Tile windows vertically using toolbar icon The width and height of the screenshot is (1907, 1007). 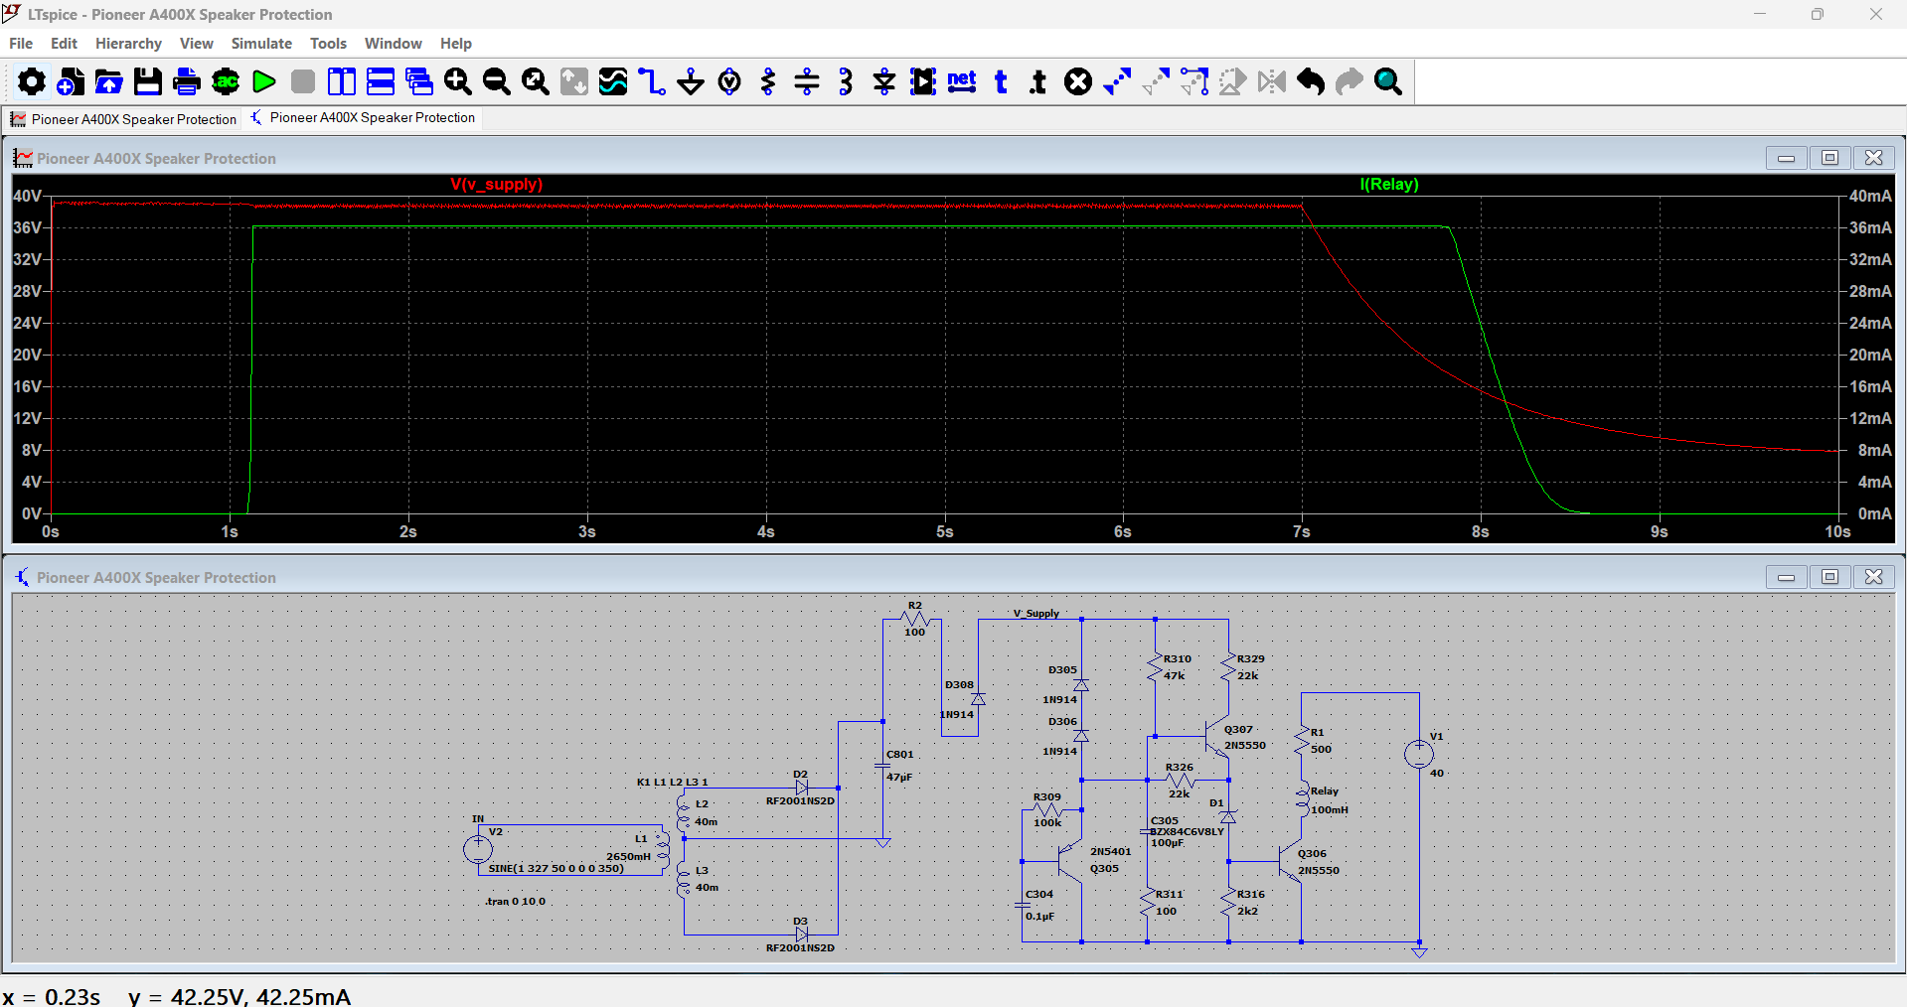click(x=342, y=81)
